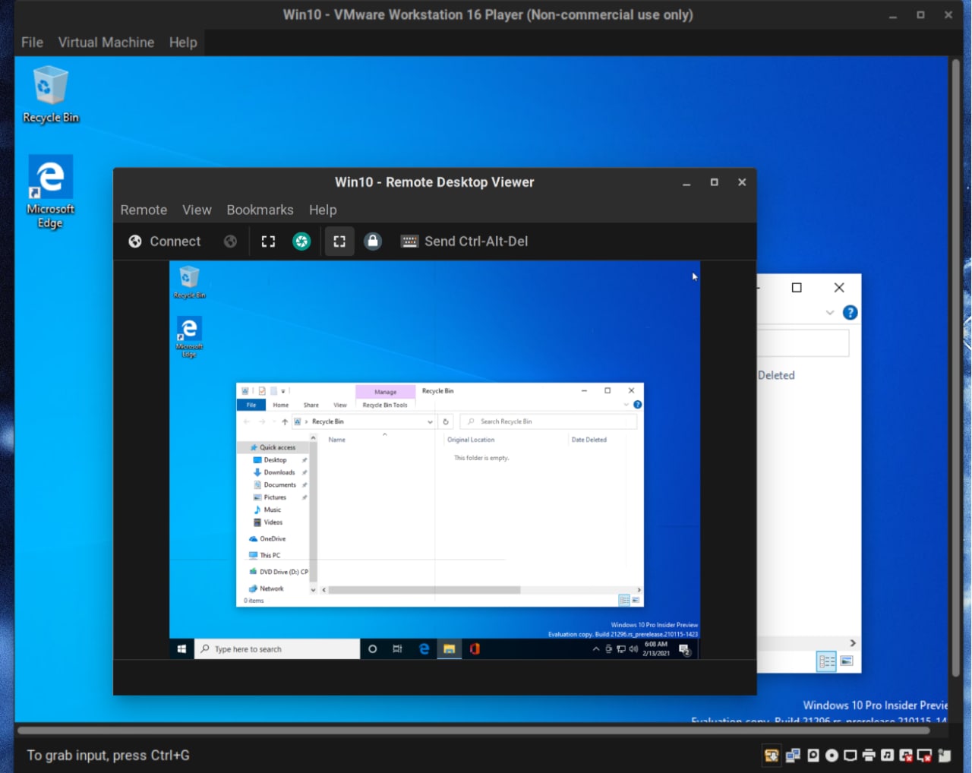Open the notification center in the remote taskbar
The image size is (972, 773).
685,649
